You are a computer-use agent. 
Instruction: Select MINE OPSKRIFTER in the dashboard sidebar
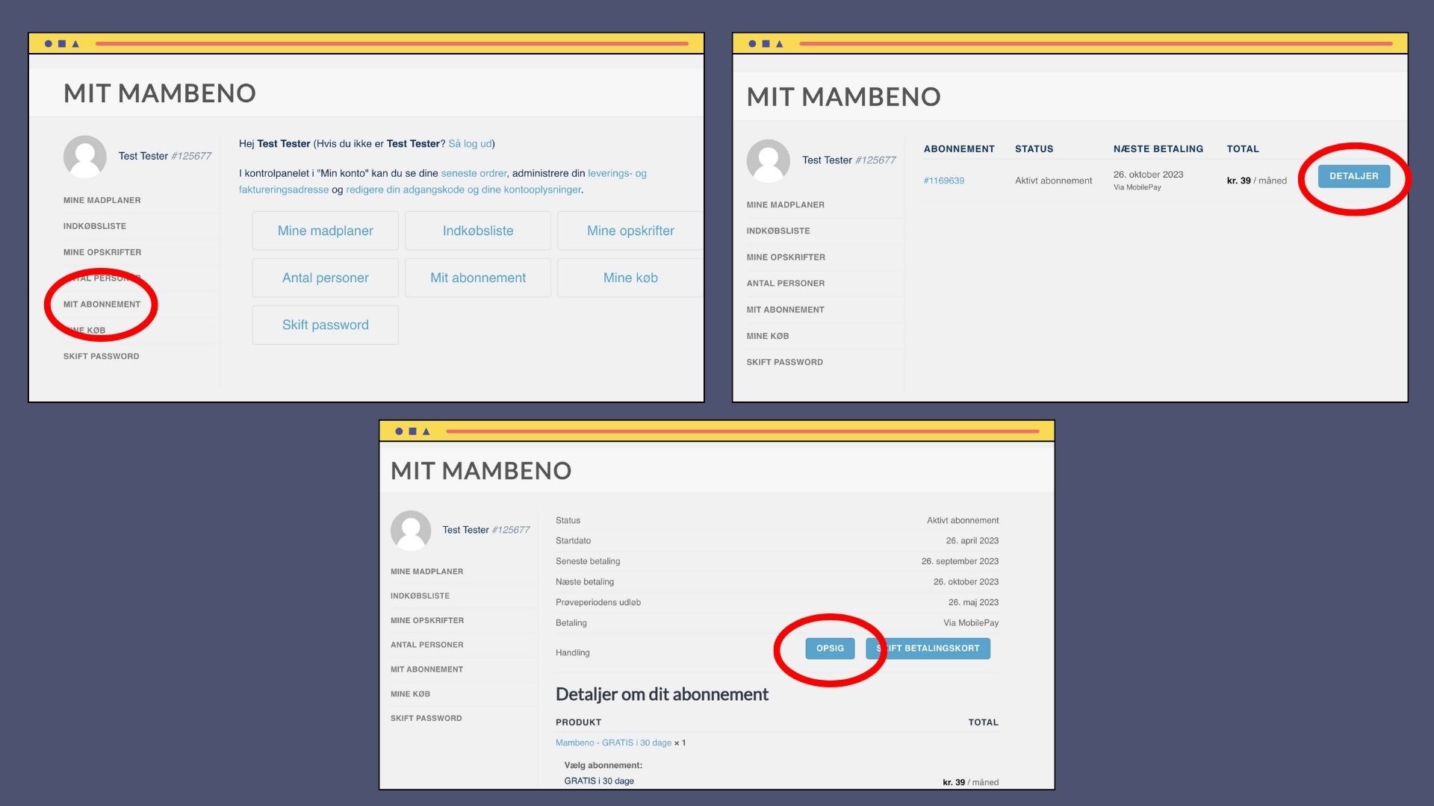coord(102,252)
